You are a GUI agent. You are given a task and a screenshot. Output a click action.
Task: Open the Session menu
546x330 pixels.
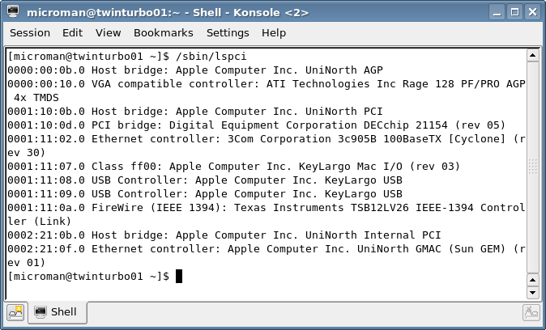point(30,32)
